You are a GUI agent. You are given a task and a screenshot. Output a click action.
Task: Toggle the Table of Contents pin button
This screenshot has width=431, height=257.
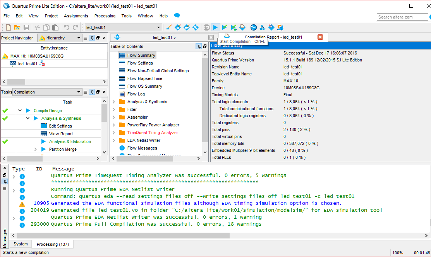(199, 46)
